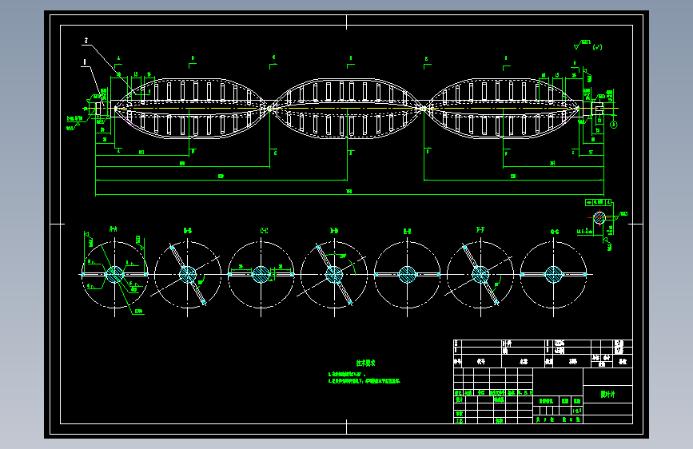Click the hatched shaft circle in section C-C
The image size is (693, 449).
click(261, 275)
